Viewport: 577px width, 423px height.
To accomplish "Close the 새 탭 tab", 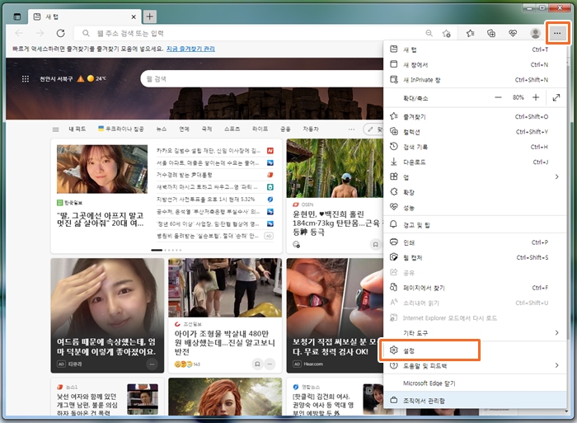I will tap(134, 17).
